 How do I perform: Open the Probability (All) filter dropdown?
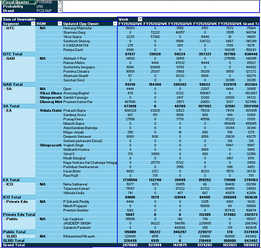[60, 6]
